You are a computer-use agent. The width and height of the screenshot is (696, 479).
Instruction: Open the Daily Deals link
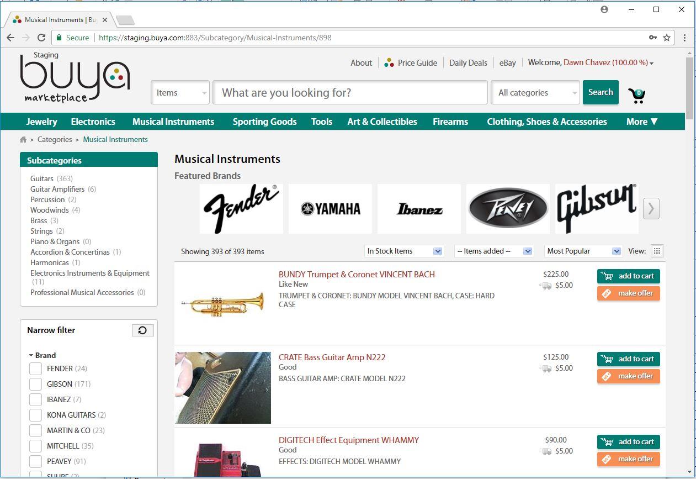[468, 62]
